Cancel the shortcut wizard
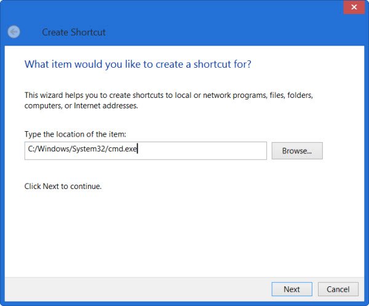Viewport: 369px width, 306px height. [x=338, y=289]
